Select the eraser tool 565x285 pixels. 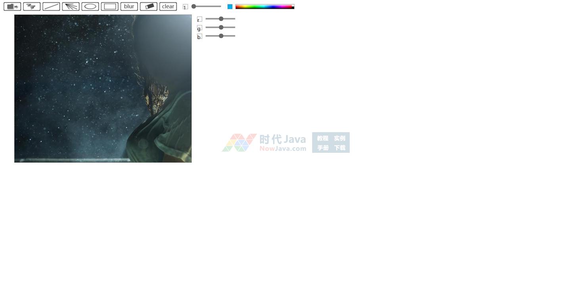[149, 6]
